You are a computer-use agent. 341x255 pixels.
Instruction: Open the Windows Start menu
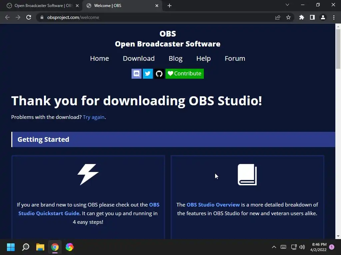tap(11, 247)
